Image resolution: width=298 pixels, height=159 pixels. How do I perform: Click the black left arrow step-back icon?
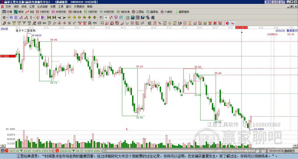(x=59, y=17)
